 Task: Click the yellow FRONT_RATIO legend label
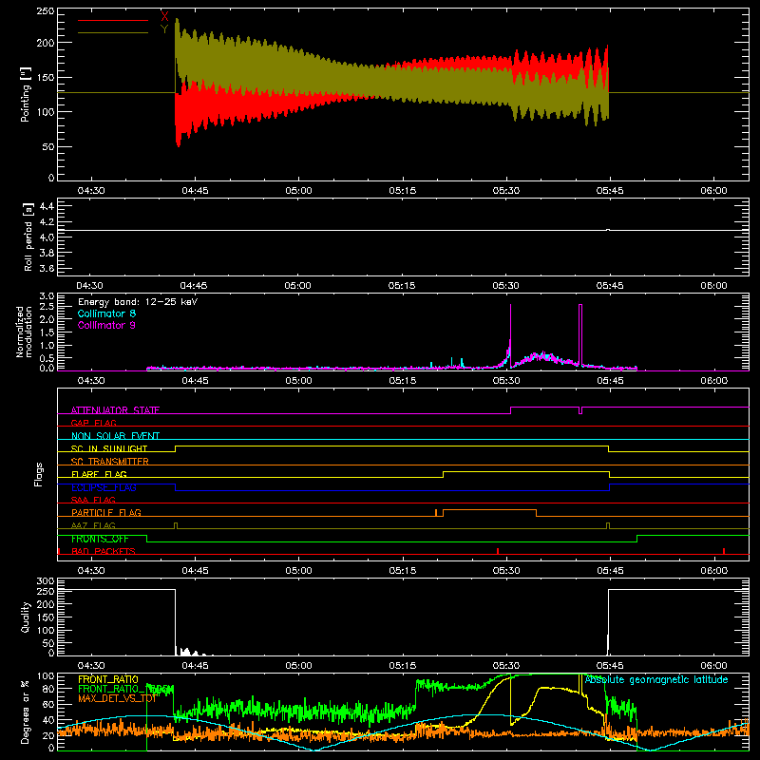point(108,679)
